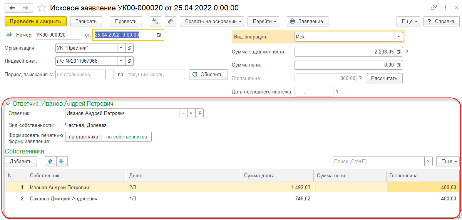This screenshot has width=462, height=220.
Task: Click the Dt/Kt accounting entries icon
Action: [x=155, y=21]
